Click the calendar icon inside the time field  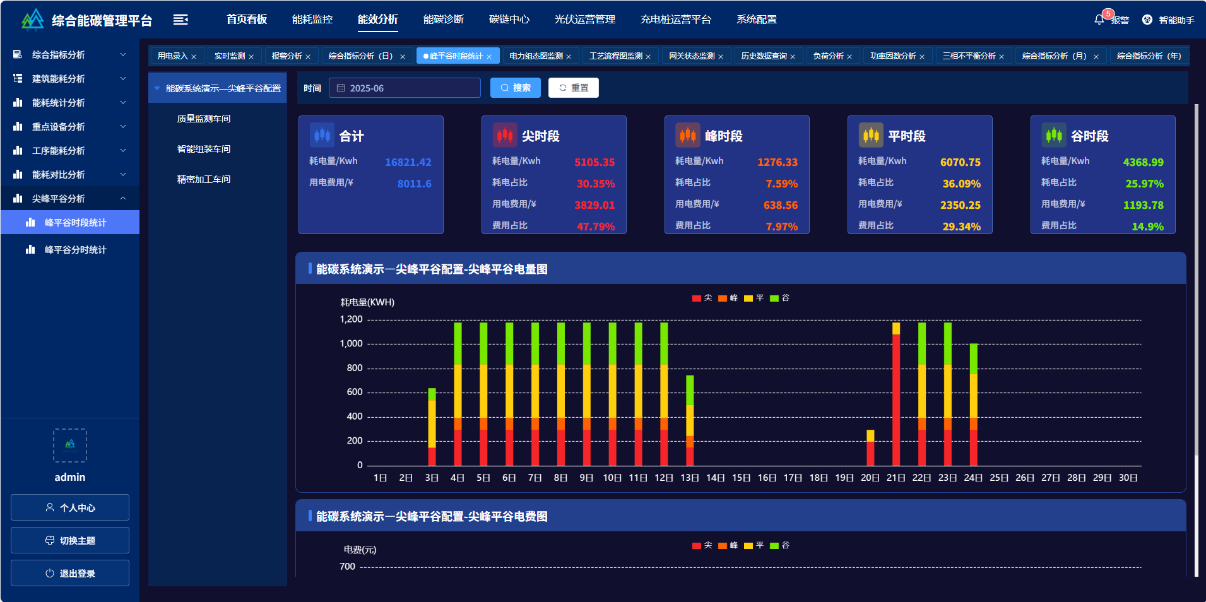click(341, 88)
